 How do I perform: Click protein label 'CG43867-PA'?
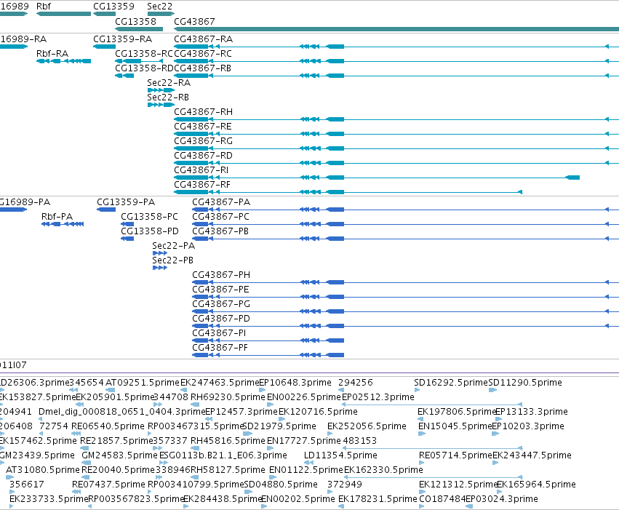pyautogui.click(x=221, y=202)
